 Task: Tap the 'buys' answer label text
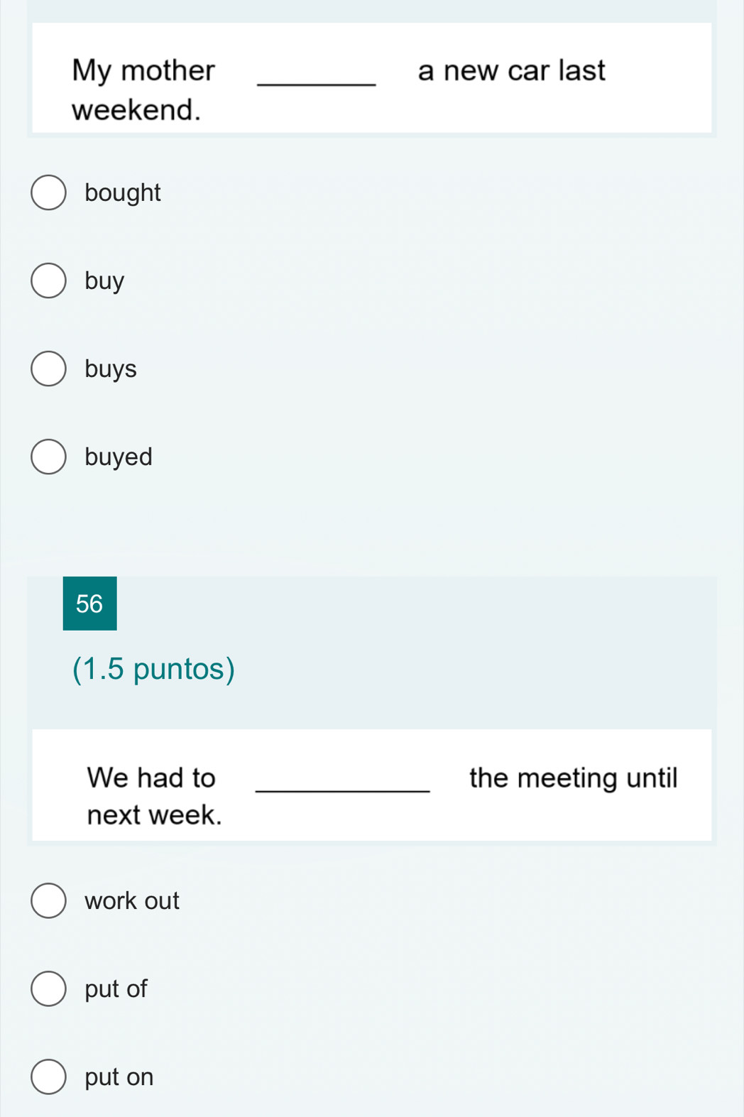(111, 369)
